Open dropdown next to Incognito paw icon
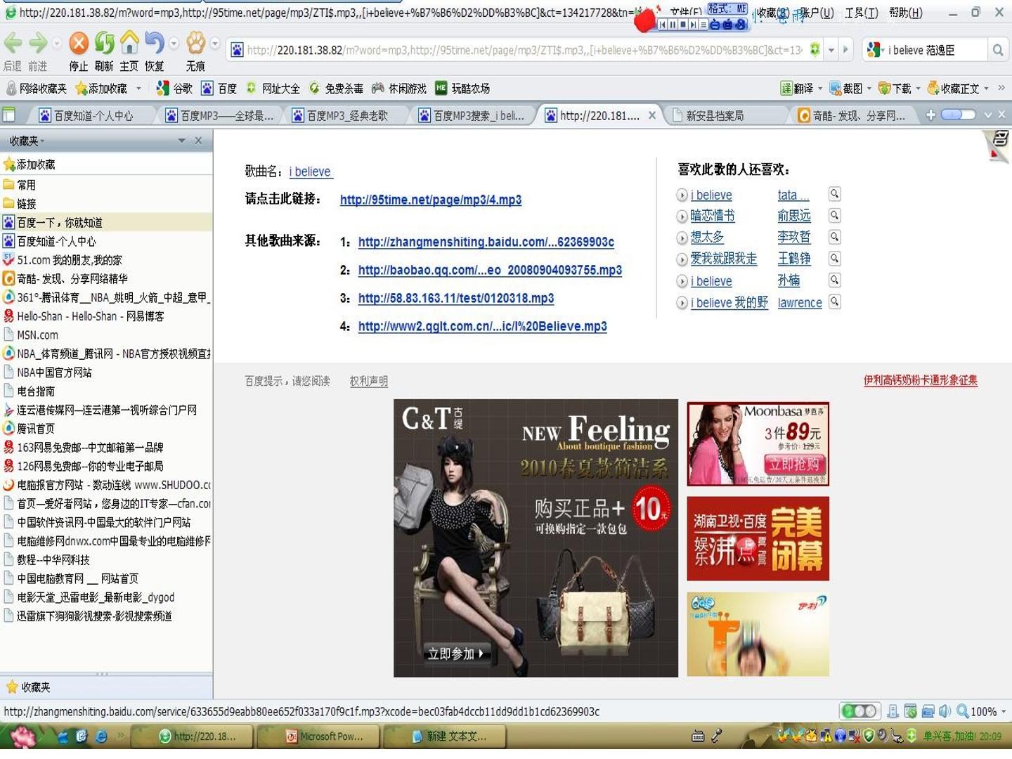Image resolution: width=1012 pixels, height=759 pixels. click(x=215, y=44)
